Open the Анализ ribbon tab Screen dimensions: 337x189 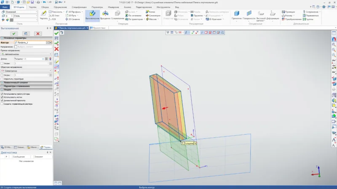tap(128, 7)
